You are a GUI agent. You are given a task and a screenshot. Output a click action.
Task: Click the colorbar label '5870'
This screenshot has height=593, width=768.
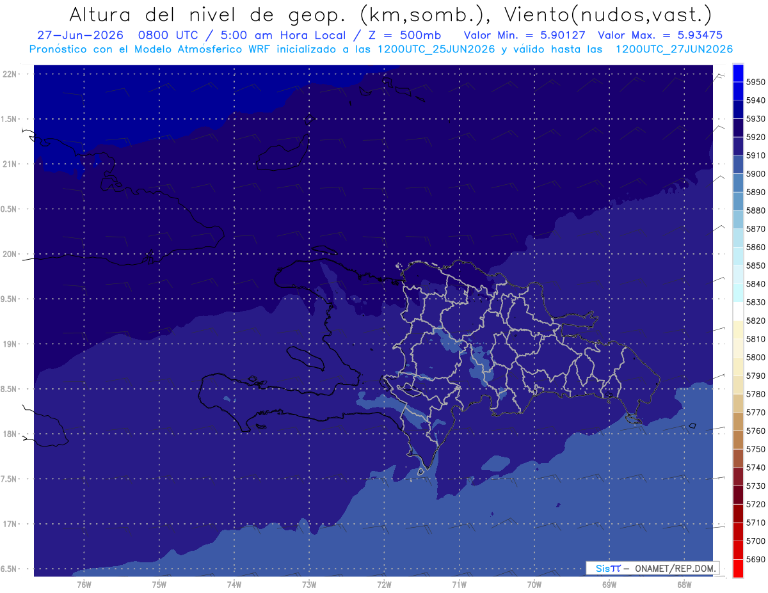[x=756, y=229]
